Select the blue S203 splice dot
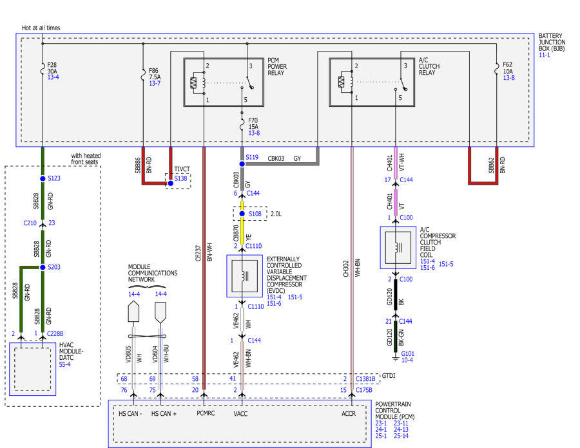Viewport: 580px width, 448px height. (43, 267)
